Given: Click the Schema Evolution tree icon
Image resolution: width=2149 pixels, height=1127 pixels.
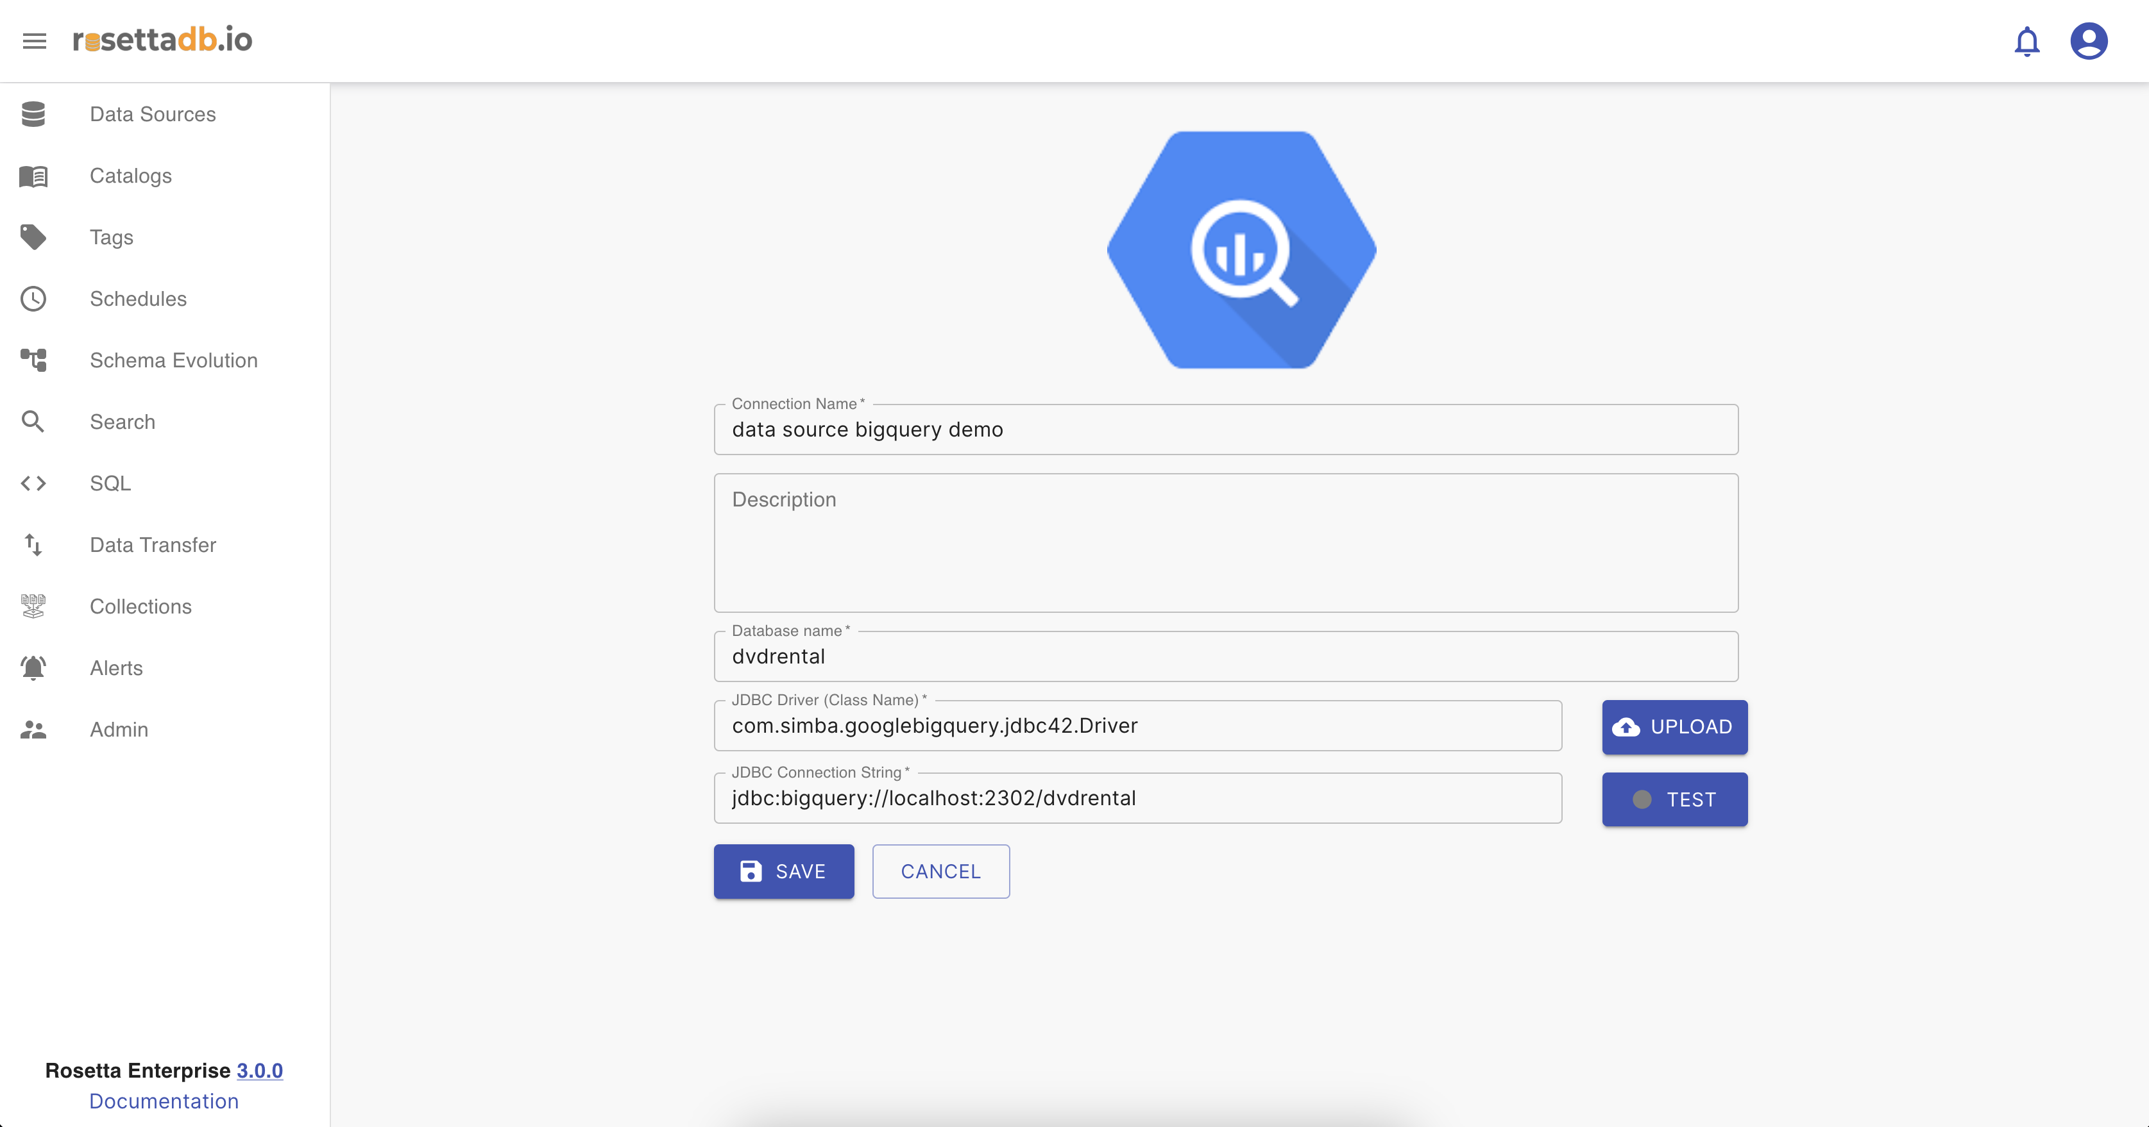Looking at the screenshot, I should tap(33, 360).
